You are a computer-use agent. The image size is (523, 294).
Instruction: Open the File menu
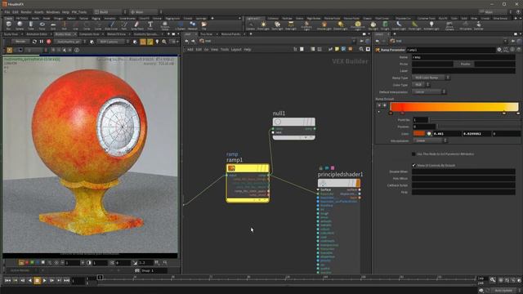point(7,12)
